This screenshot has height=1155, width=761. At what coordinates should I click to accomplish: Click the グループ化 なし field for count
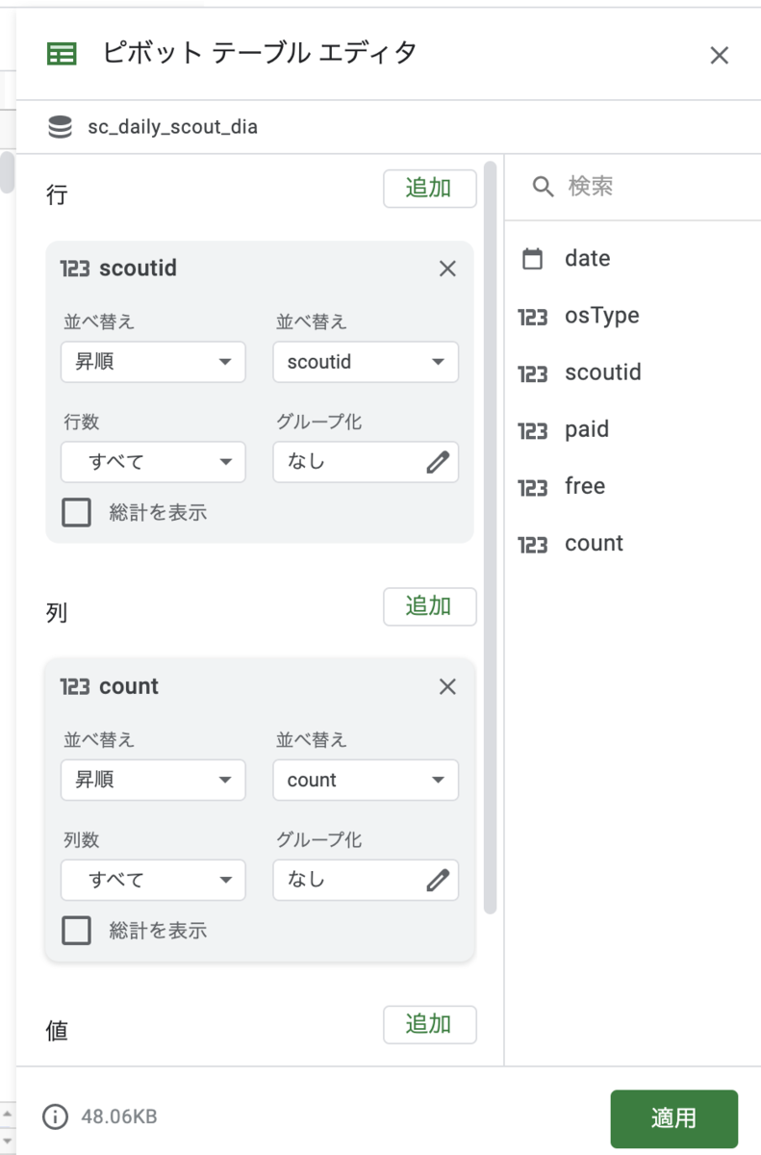pos(366,880)
